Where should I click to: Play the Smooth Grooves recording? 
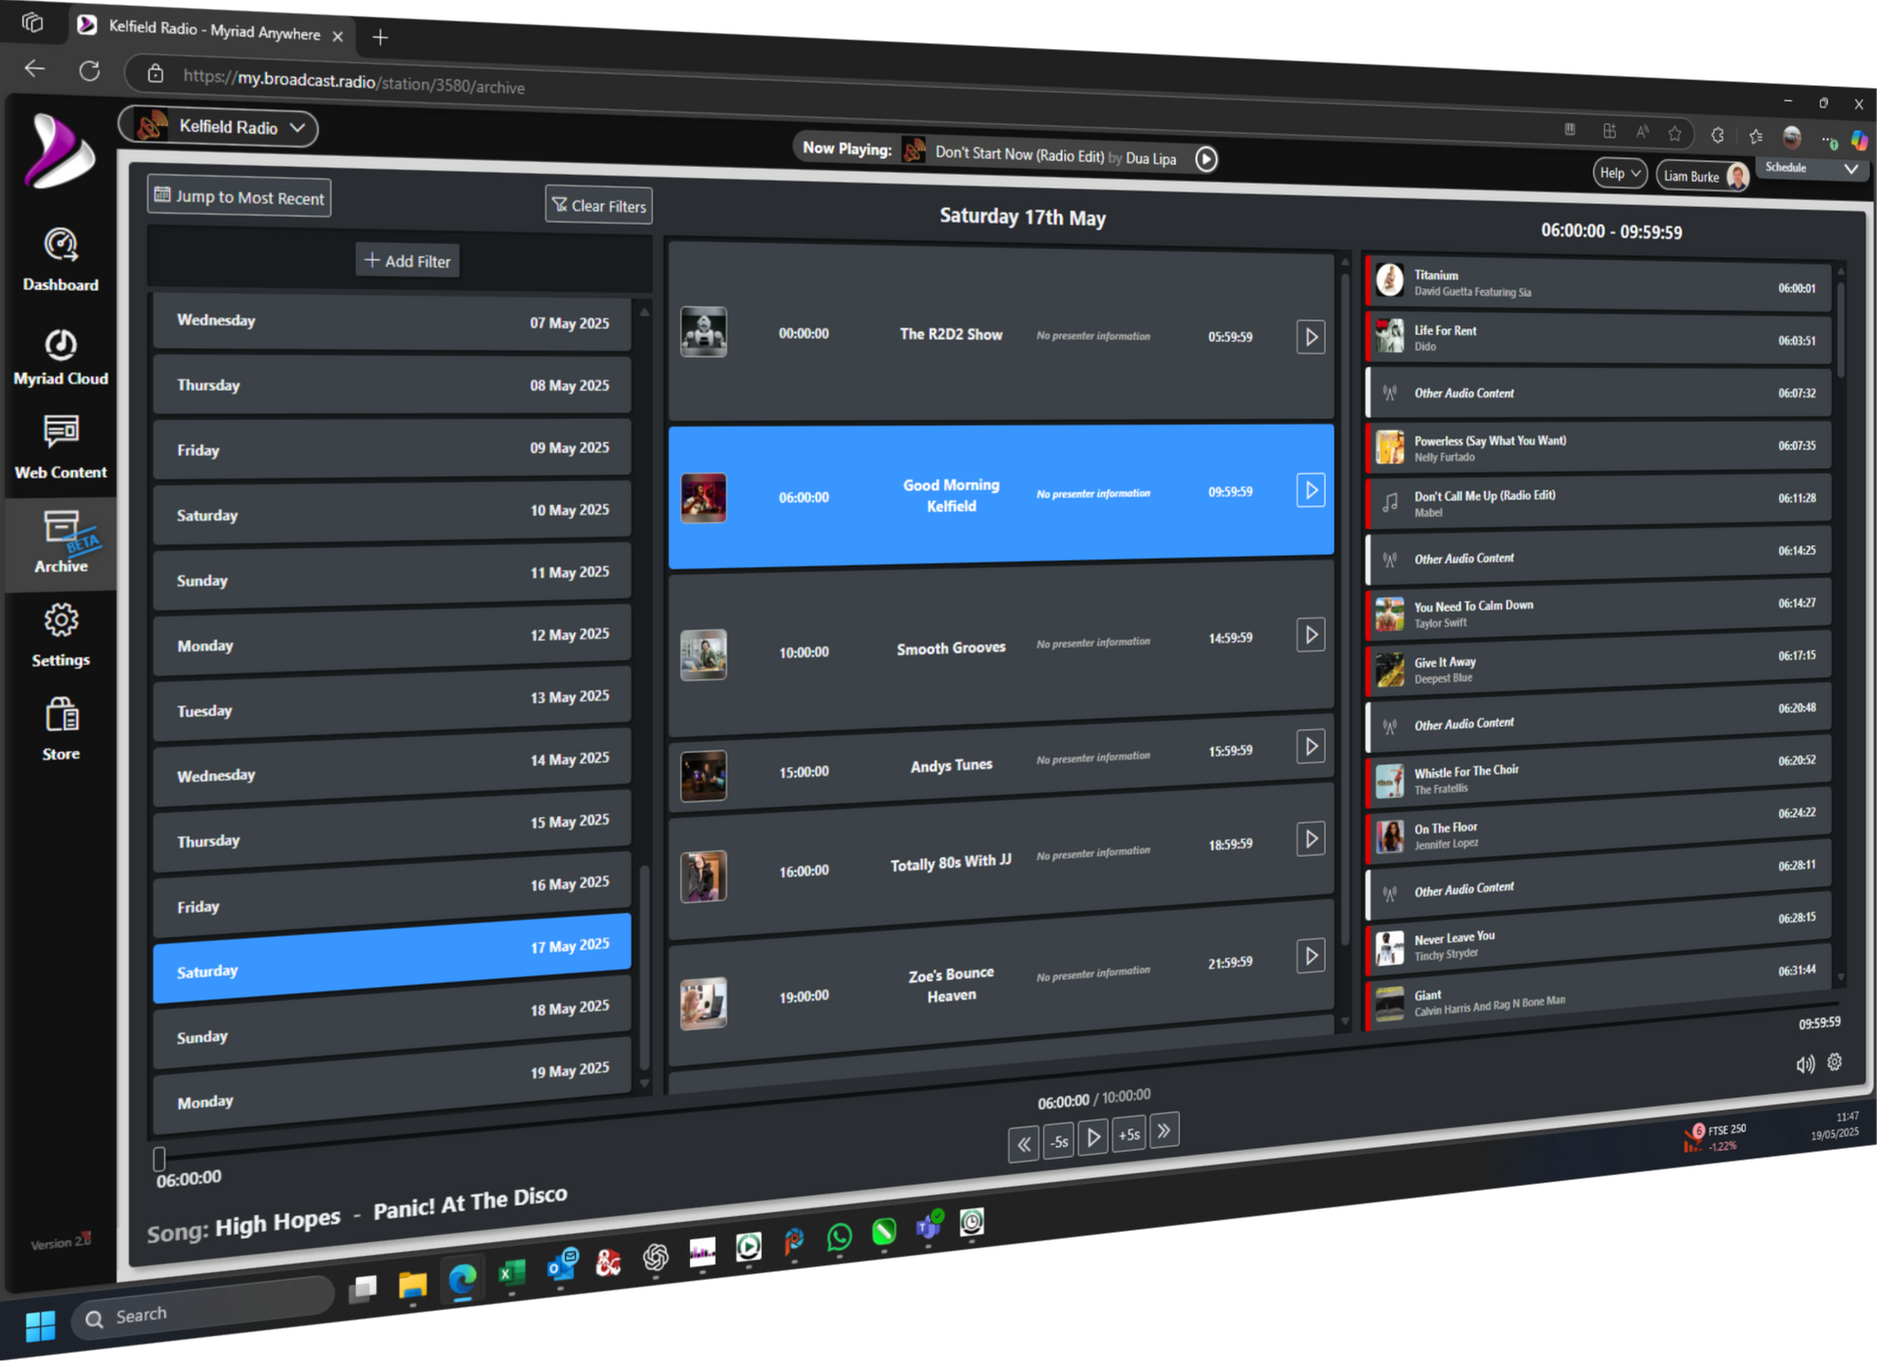point(1310,634)
